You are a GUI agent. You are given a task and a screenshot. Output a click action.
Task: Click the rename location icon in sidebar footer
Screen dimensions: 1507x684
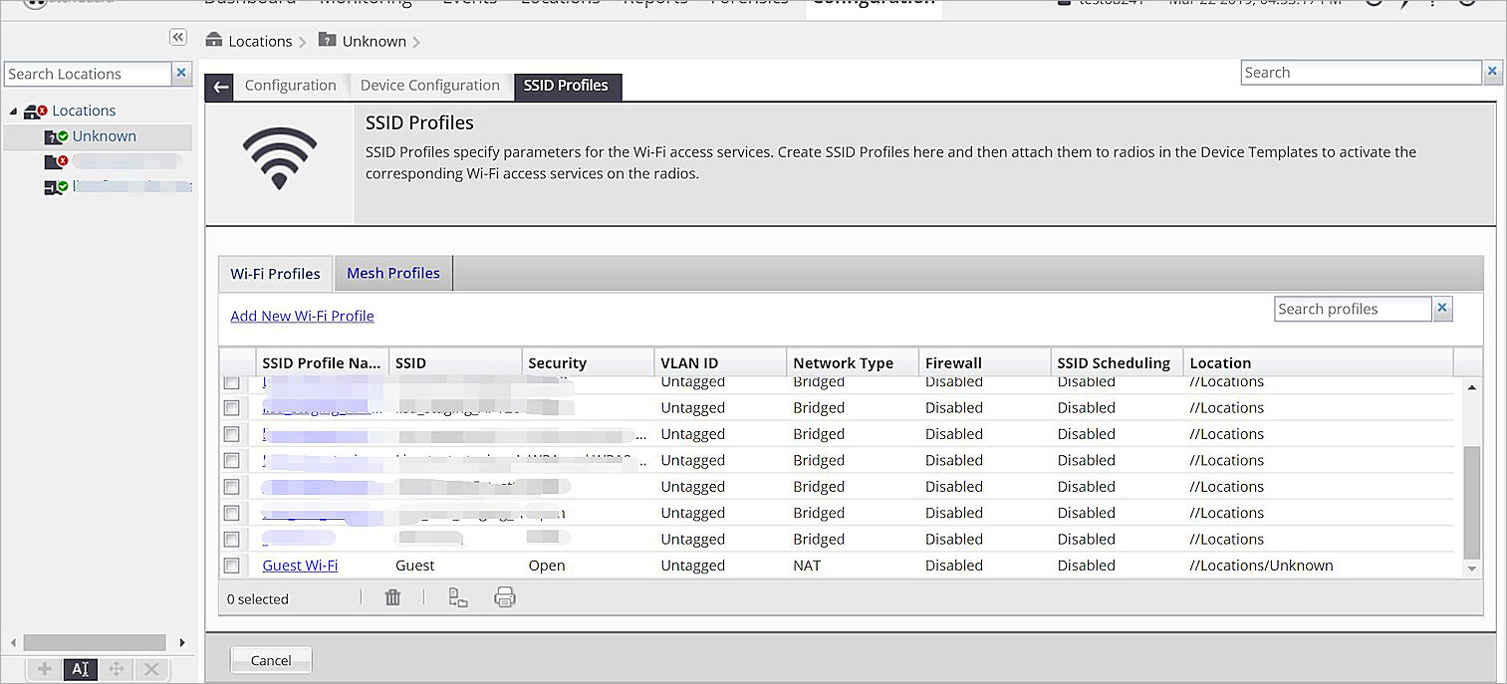pos(81,669)
